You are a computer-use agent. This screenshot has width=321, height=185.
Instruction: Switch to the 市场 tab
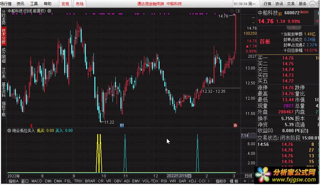pyautogui.click(x=80, y=4)
